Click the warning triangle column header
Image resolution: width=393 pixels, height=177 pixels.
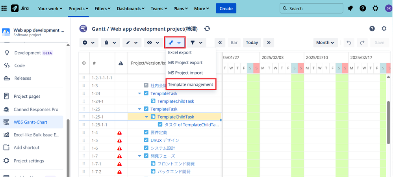[x=121, y=63]
